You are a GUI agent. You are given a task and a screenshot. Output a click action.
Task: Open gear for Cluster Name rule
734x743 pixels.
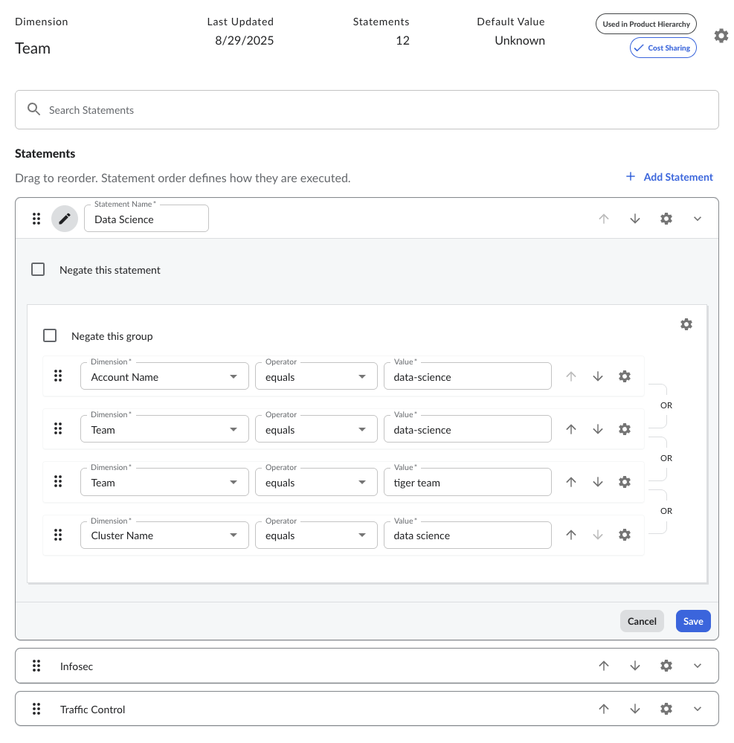(x=625, y=535)
